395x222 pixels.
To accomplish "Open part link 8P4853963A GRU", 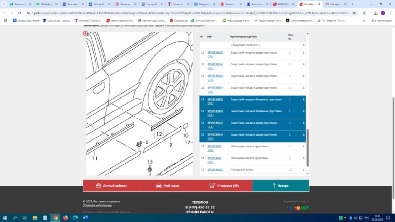I will (215, 123).
